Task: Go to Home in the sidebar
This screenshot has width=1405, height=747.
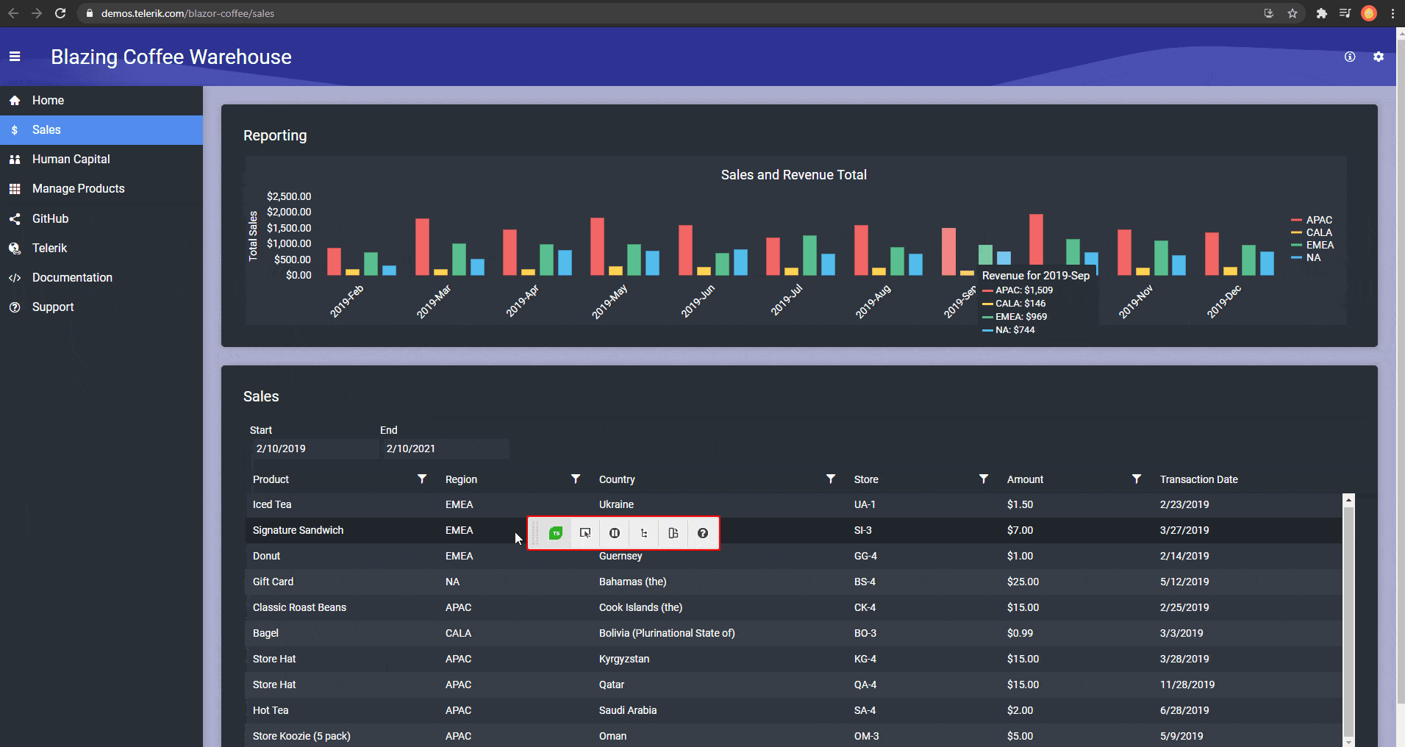Action: coord(101,101)
